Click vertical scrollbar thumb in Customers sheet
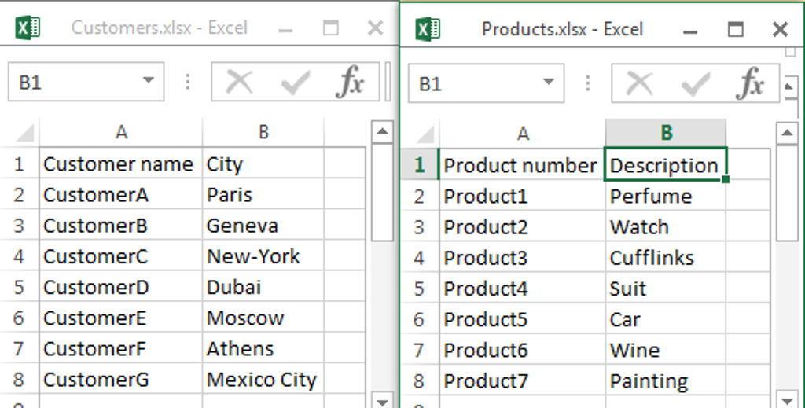The image size is (805, 408). 383,192
